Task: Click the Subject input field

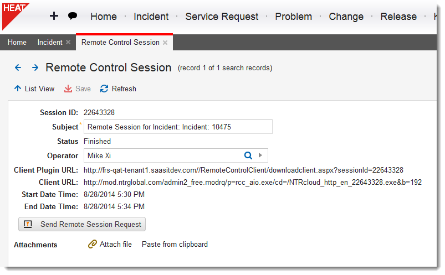Action: (x=178, y=127)
